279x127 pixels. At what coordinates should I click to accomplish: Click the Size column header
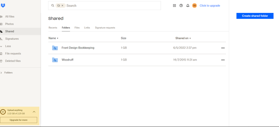coord(123,38)
